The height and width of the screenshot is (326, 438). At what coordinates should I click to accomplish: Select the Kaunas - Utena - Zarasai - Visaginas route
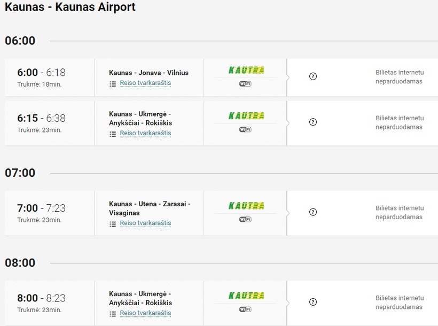click(x=150, y=208)
